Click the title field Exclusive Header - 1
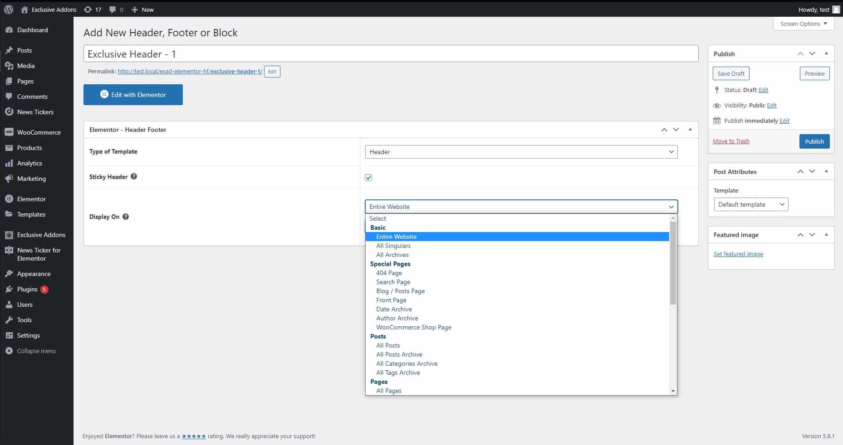 pos(391,53)
